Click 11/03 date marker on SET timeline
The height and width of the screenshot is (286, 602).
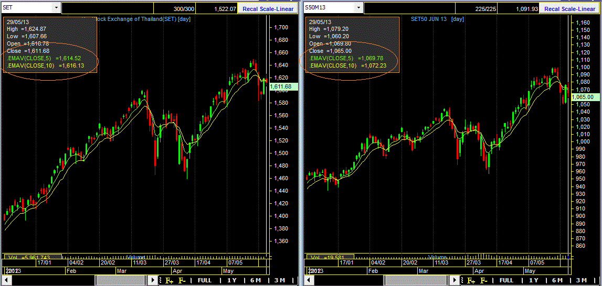[x=140, y=262]
